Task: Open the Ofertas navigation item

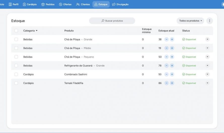Action: click(65, 5)
